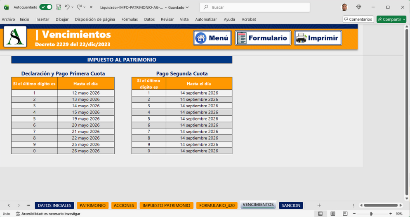Select cell with 26 mayo 2026

86,151
